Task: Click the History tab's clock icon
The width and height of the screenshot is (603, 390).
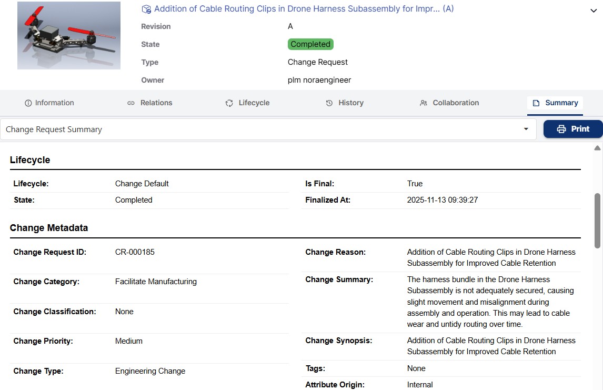Action: [x=329, y=103]
